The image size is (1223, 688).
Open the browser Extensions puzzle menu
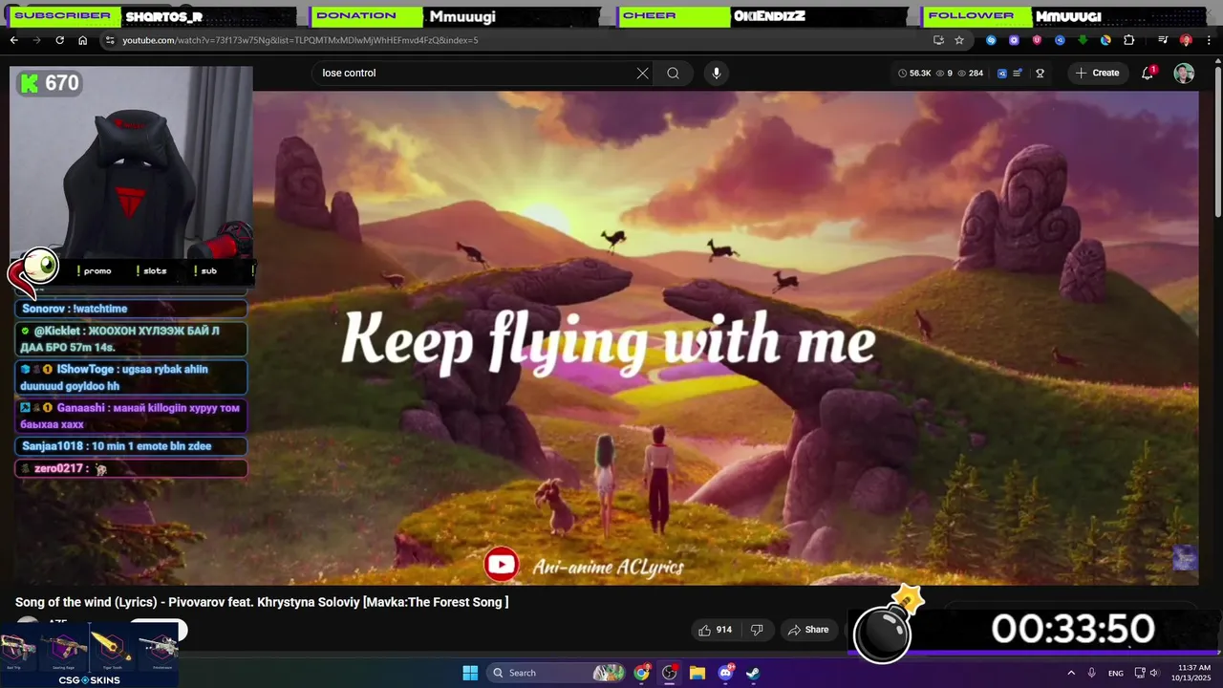coord(1128,40)
